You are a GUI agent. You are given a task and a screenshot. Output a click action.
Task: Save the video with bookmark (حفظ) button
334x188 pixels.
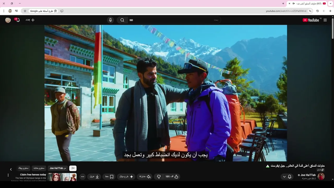[109, 177]
